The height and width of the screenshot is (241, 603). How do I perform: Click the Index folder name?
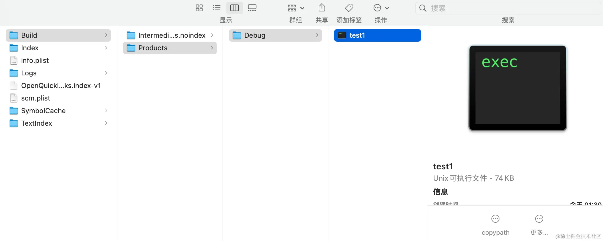pyautogui.click(x=30, y=48)
